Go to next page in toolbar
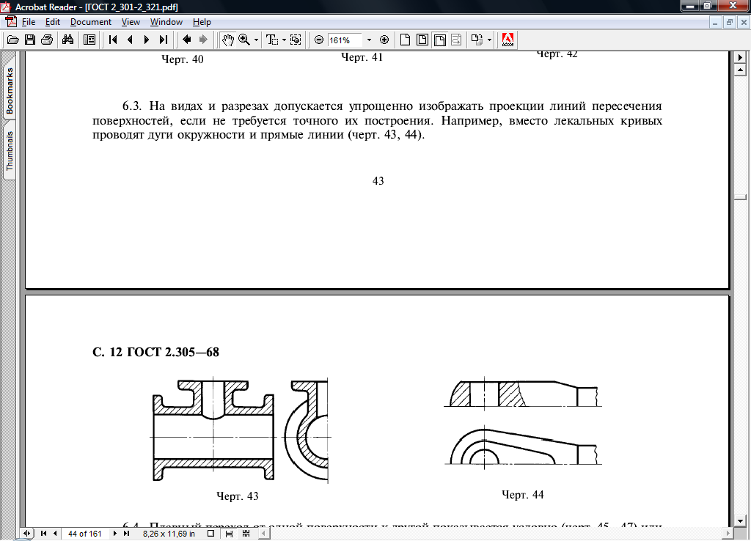This screenshot has width=751, height=541. tap(147, 40)
